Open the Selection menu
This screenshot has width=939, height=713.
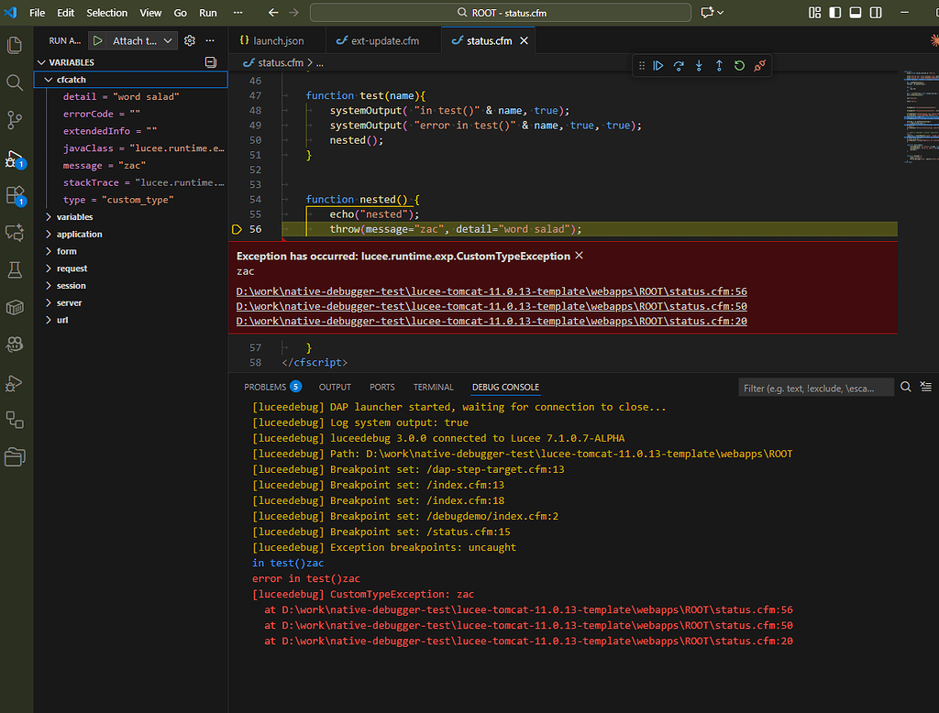[x=106, y=13]
